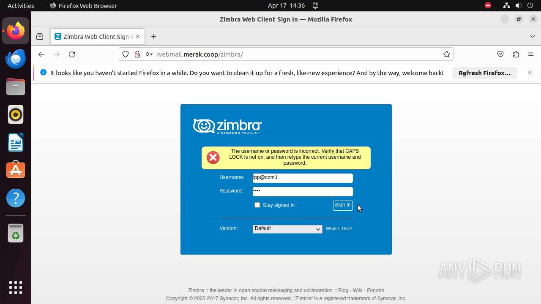The width and height of the screenshot is (541, 304).
Task: Open the Files manager in dock
Action: pyautogui.click(x=16, y=87)
